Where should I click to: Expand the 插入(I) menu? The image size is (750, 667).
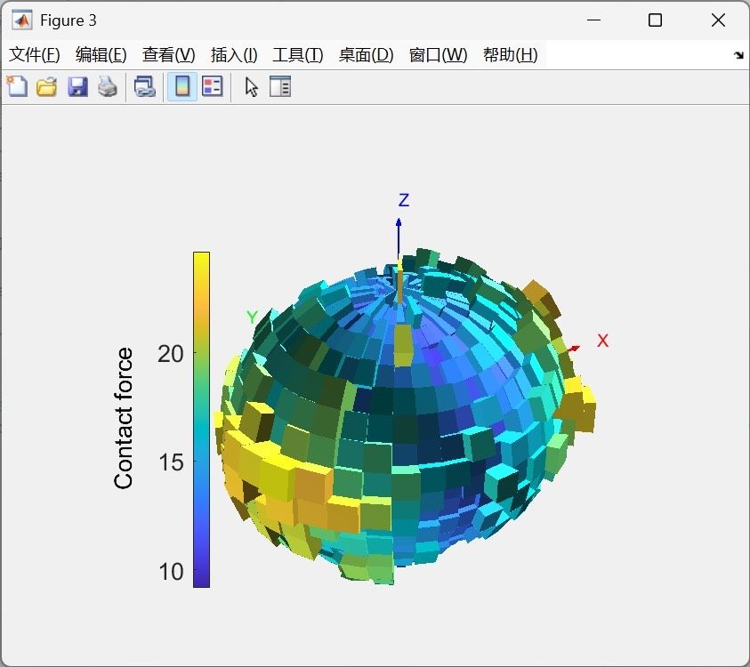click(x=234, y=55)
